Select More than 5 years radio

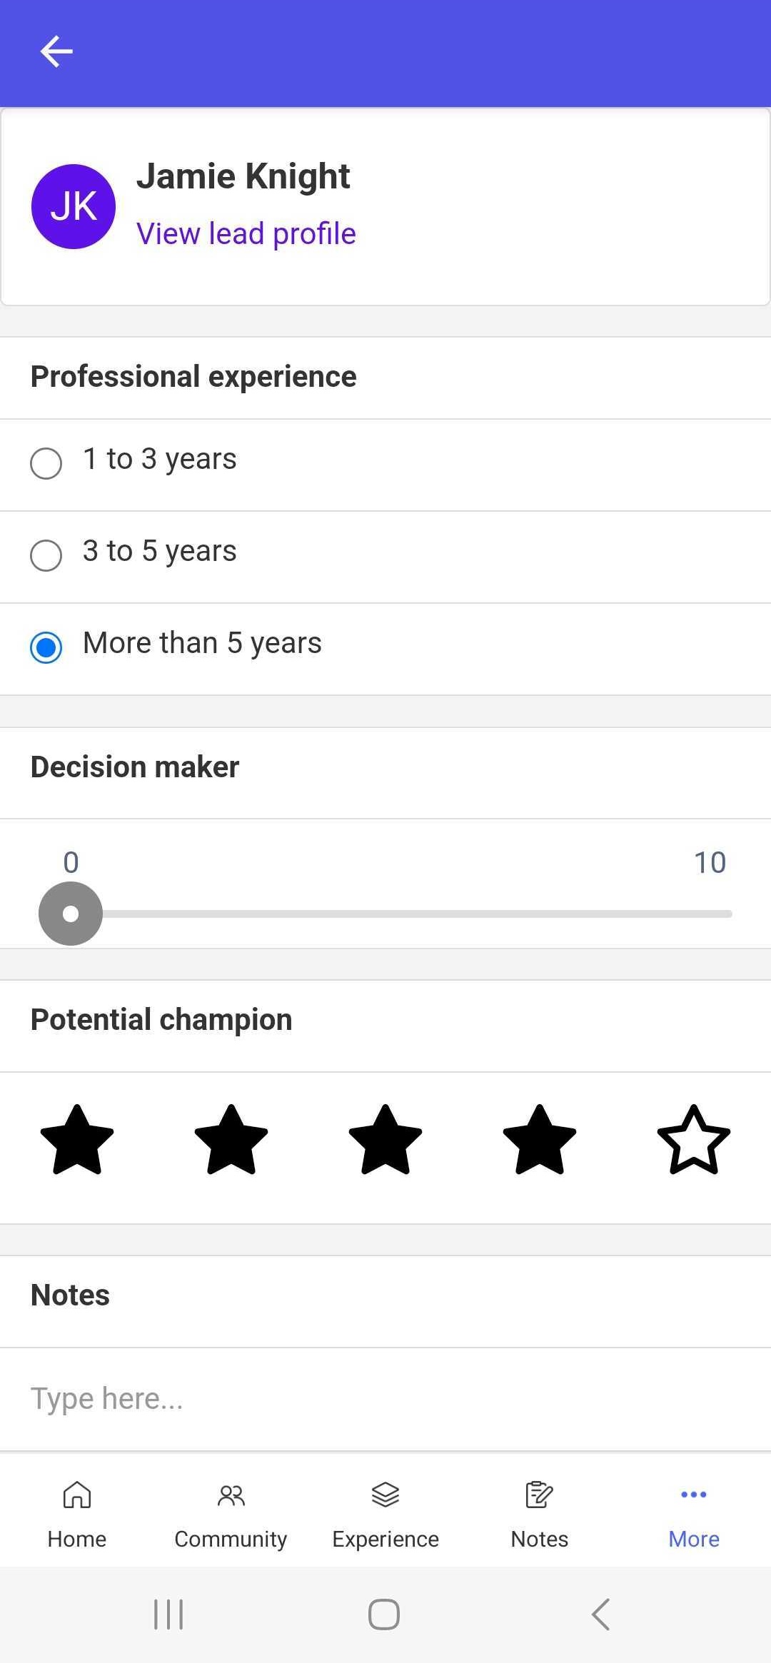(385, 649)
